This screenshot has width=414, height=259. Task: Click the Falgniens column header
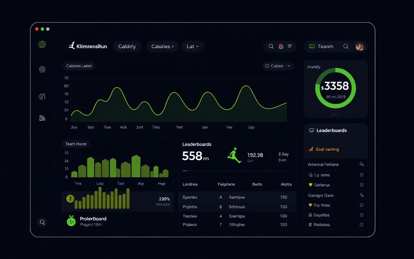[x=226, y=184]
